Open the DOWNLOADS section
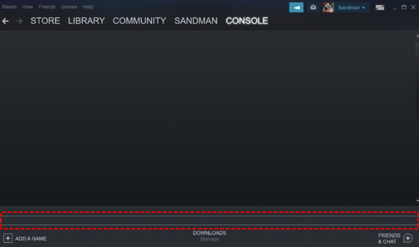The height and width of the screenshot is (247, 419). tap(210, 233)
